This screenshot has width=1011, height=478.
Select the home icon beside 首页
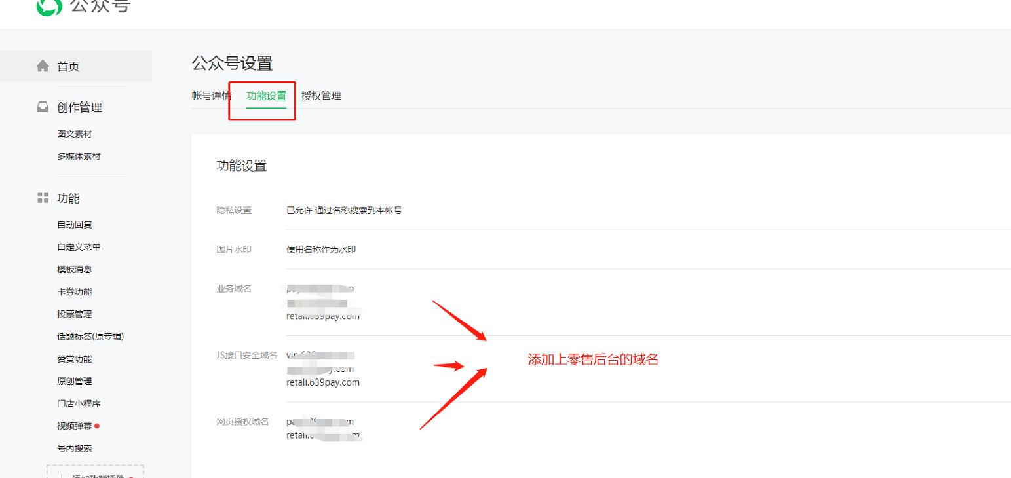(x=43, y=65)
